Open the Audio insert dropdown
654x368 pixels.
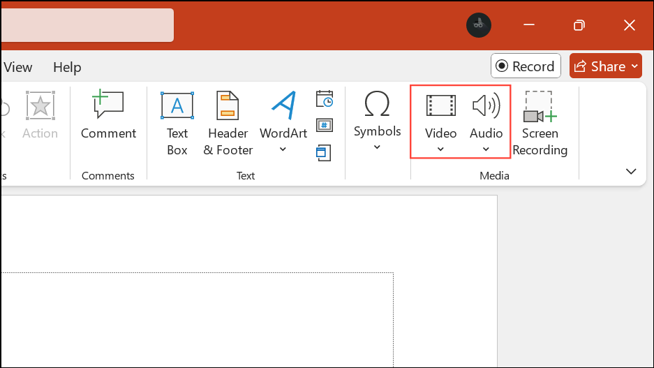486,122
